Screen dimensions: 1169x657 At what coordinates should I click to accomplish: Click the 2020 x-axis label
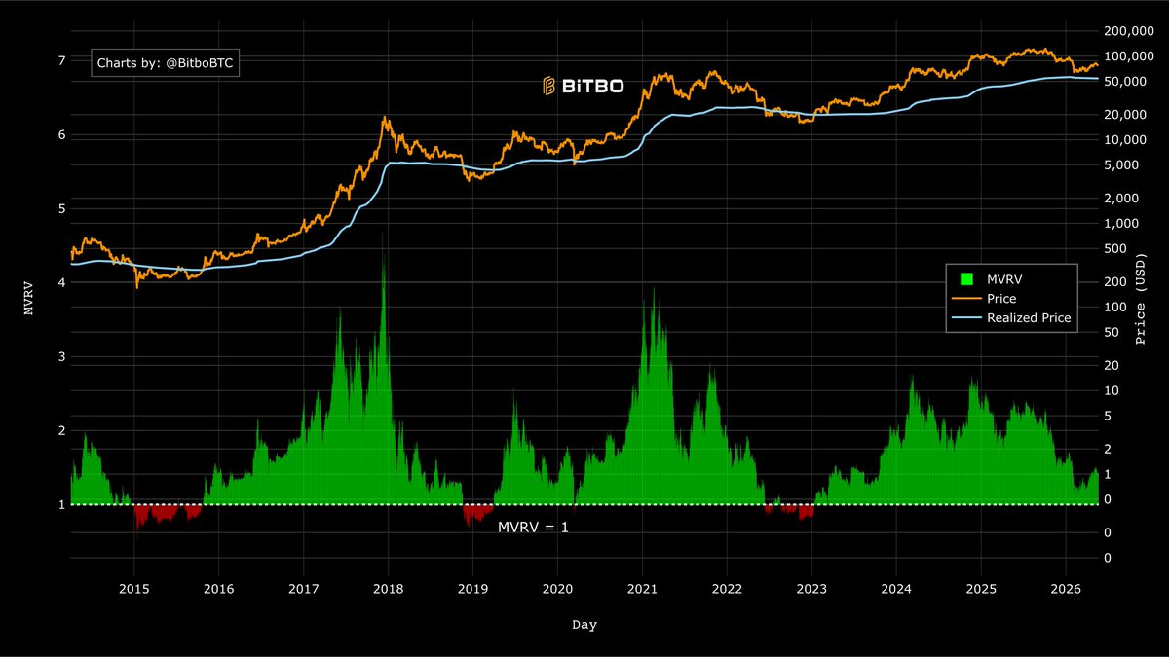(557, 589)
